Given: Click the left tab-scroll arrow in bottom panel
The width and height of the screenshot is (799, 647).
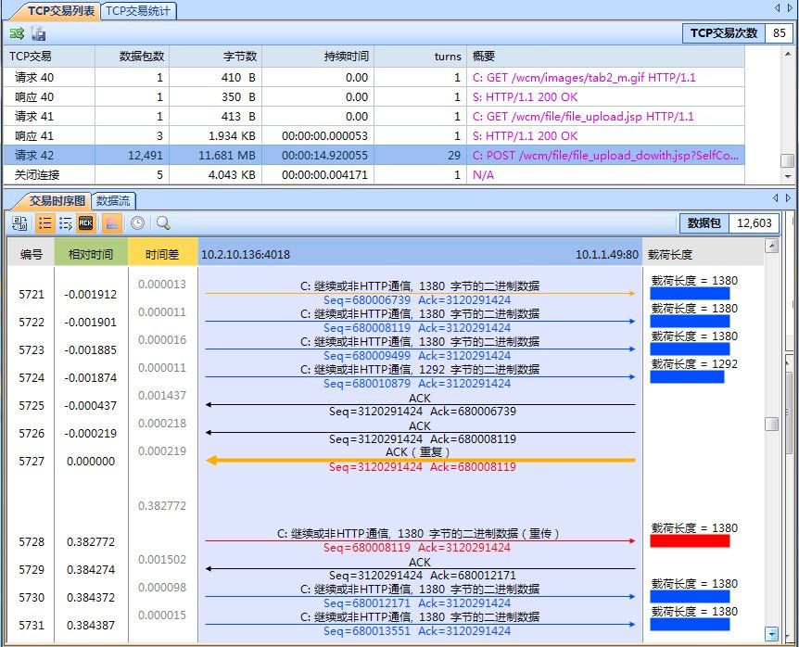Looking at the screenshot, I should pyautogui.click(x=778, y=197).
